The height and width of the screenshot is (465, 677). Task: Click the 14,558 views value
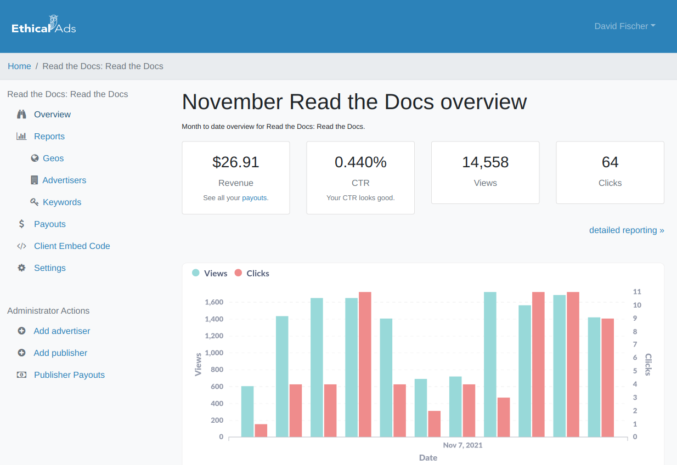pyautogui.click(x=486, y=162)
